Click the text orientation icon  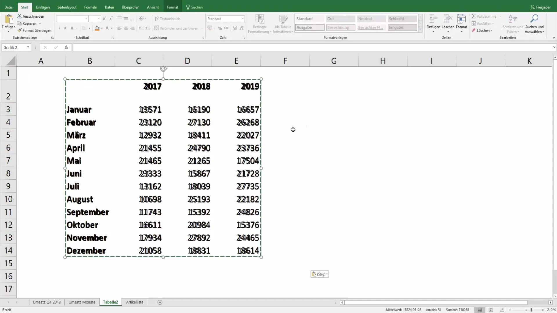pyautogui.click(x=142, y=19)
